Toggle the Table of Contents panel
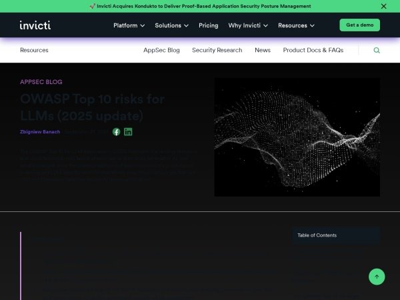This screenshot has width=400, height=300. click(x=336, y=235)
